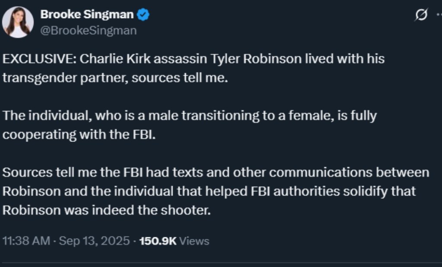The height and width of the screenshot is (267, 442).
Task: Open the @BrookeSingman handle link
Action: [88, 31]
